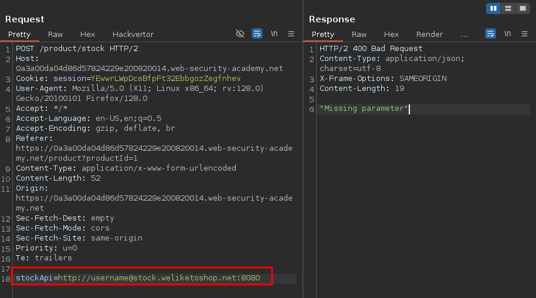
Task: Open the Hex tab in Response
Action: (x=391, y=35)
